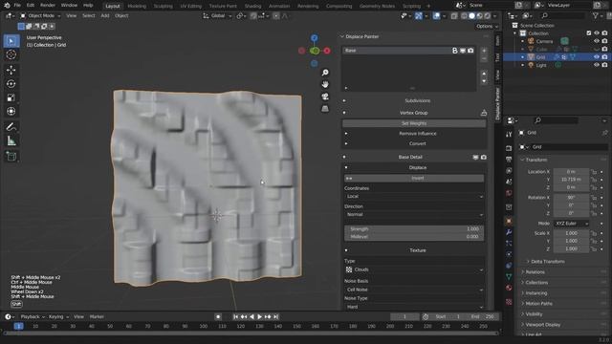
Task: Adjust the Strength slider
Action: (414, 229)
